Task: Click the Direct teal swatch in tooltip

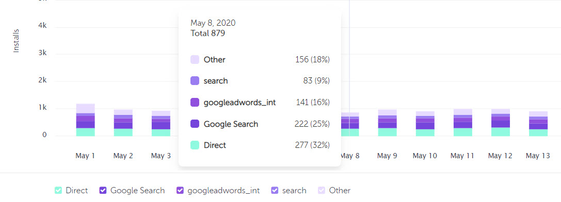Action: pyautogui.click(x=195, y=145)
